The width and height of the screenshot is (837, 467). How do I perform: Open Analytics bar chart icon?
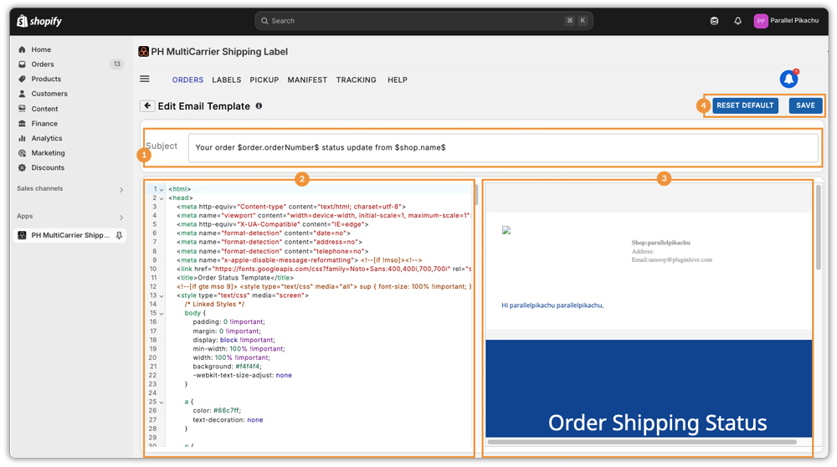tap(22, 138)
